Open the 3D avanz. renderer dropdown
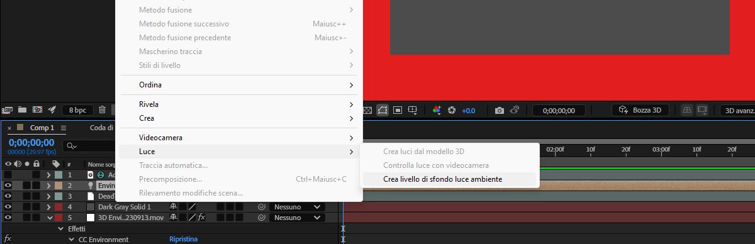Image resolution: width=755 pixels, height=244 pixels. [737, 110]
